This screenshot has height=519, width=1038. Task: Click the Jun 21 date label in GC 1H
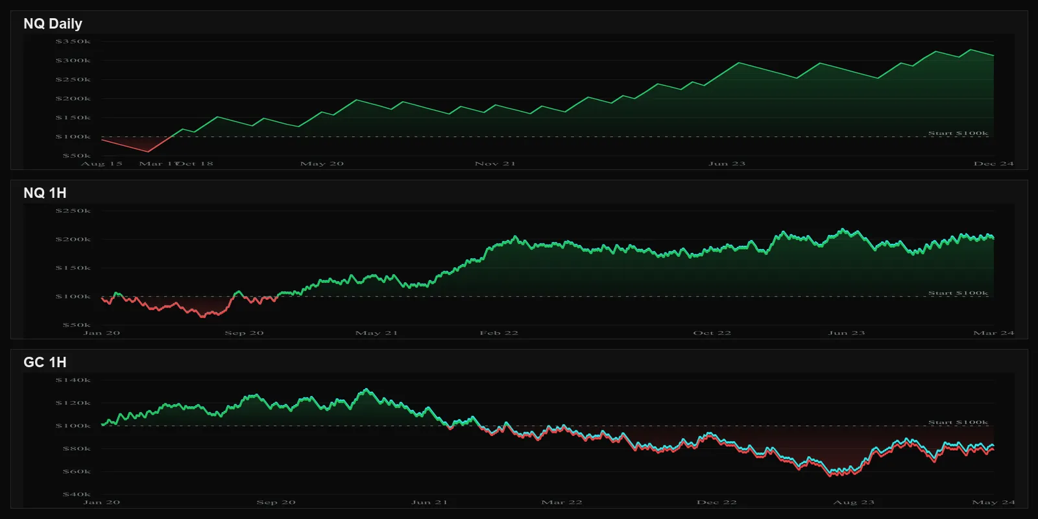coord(429,502)
